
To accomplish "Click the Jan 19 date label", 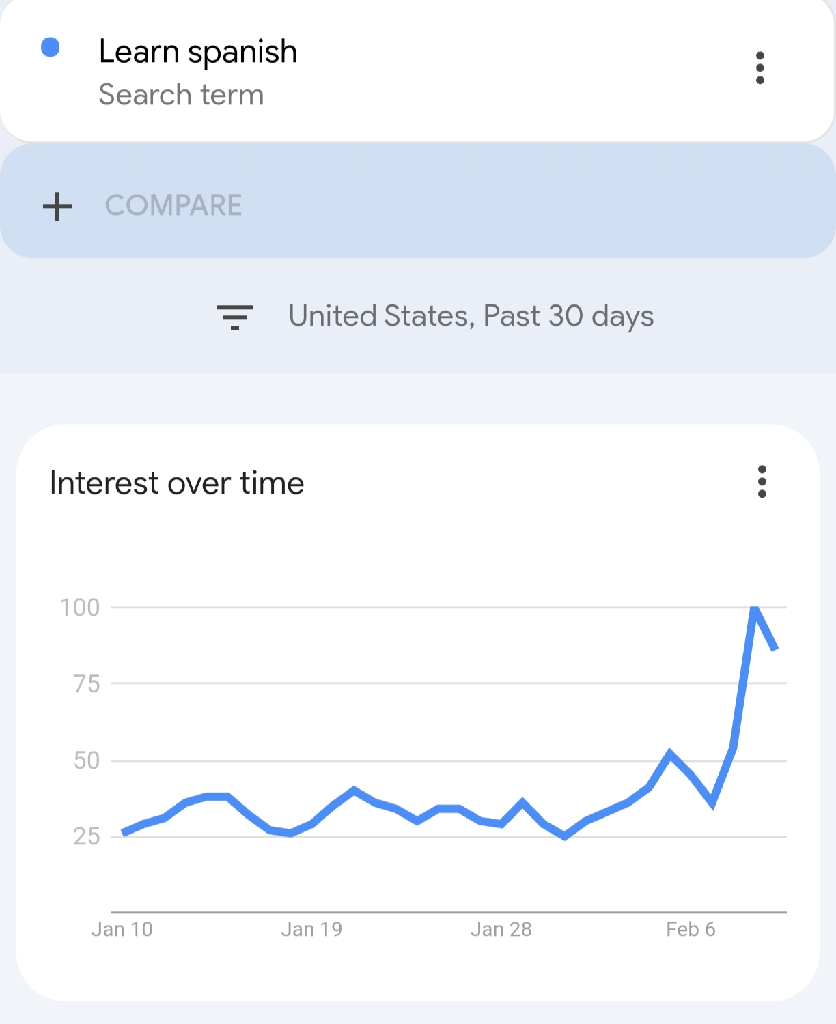I will point(311,929).
